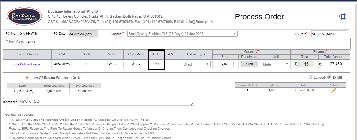Viewport: 357px width, 140px height.
Task: Click the General Instructions heading
Action: [21, 115]
